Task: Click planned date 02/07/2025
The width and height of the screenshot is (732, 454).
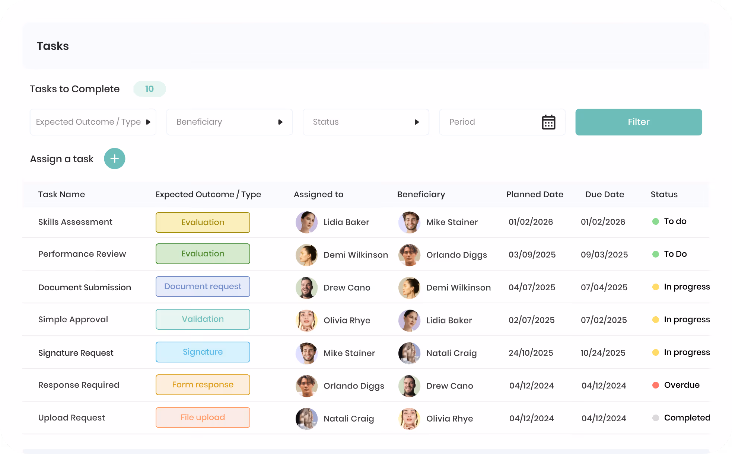Action: (x=532, y=320)
